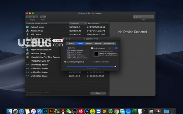Click the Network router icon
The height and width of the screenshot is (114, 183).
[x=27, y=27]
